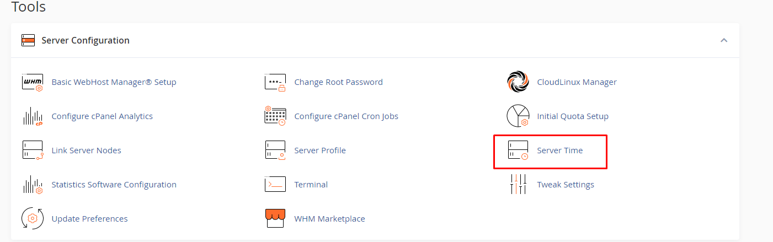Click the Configure cPanel Analytics icon
This screenshot has height=242, width=773.
click(x=33, y=116)
